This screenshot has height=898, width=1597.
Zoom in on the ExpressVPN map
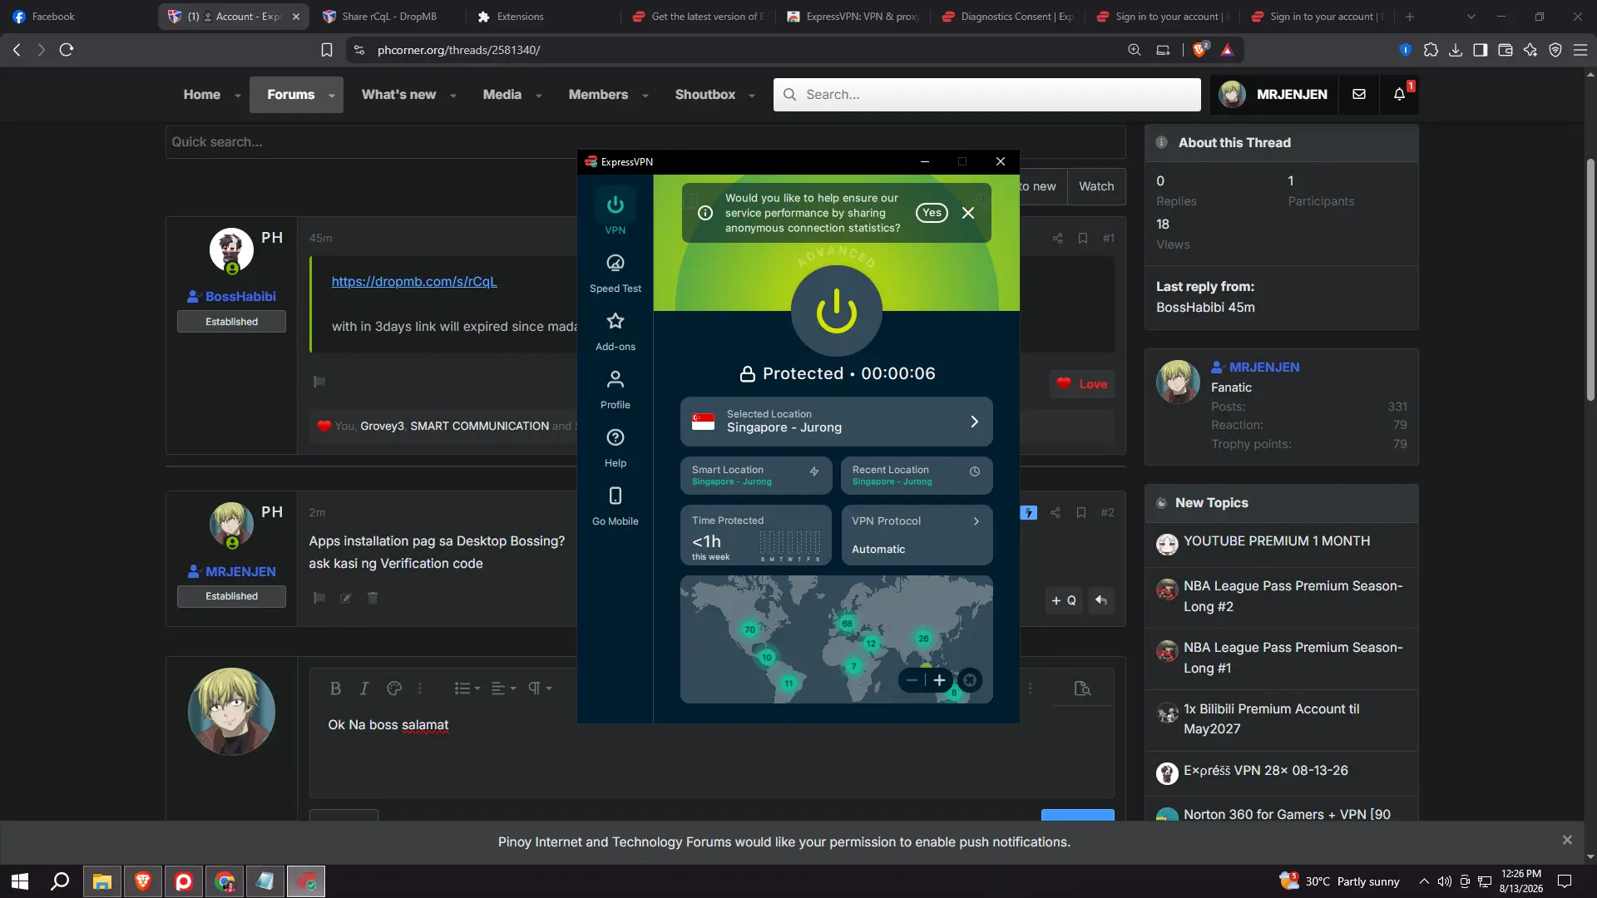(x=939, y=680)
